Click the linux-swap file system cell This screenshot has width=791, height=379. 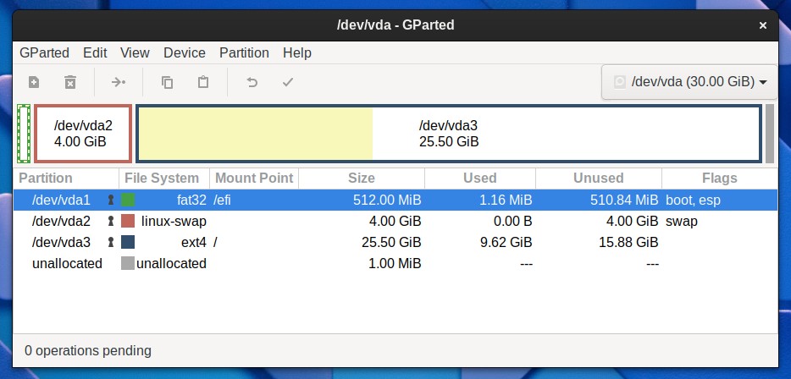[174, 222]
